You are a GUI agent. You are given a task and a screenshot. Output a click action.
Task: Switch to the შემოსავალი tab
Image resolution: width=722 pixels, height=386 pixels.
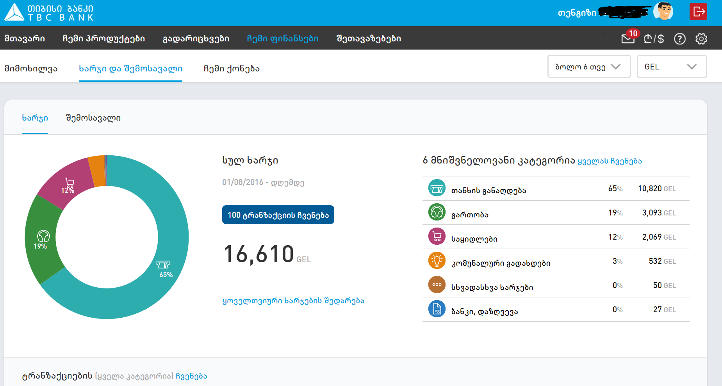coord(93,118)
